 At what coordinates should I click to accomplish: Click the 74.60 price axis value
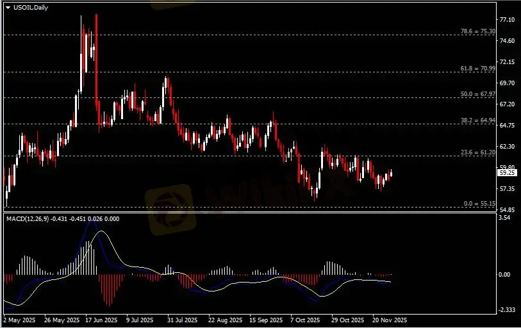point(507,40)
